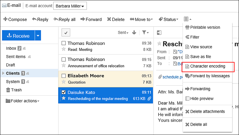The image size is (239, 135).
Task: Forward the selected e-mail
Action: [91, 19]
